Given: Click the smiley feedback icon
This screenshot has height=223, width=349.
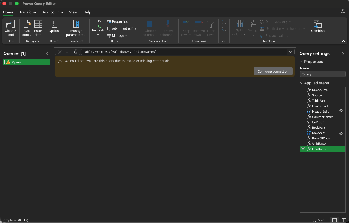Looking at the screenshot, I should pos(343,11).
